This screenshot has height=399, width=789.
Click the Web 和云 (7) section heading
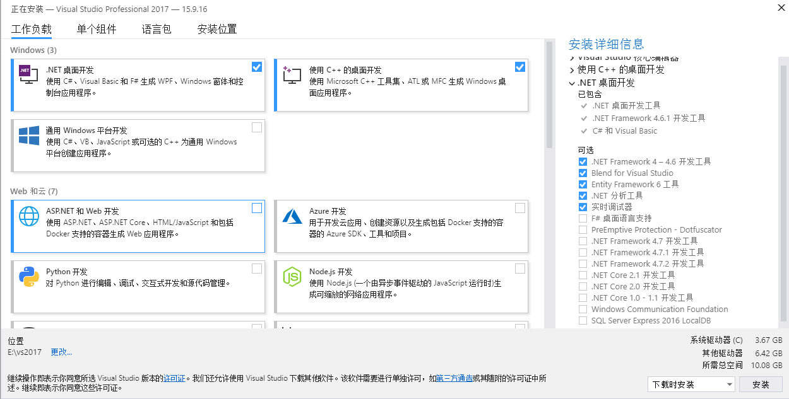pyautogui.click(x=34, y=191)
